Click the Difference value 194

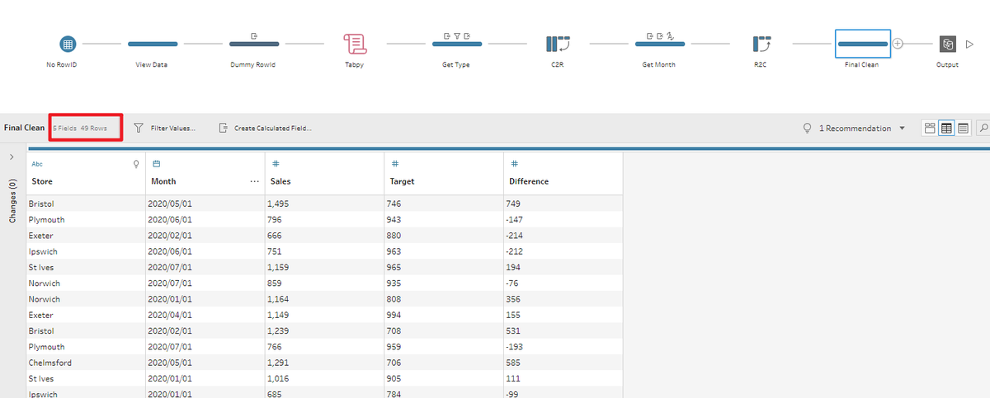click(563, 267)
